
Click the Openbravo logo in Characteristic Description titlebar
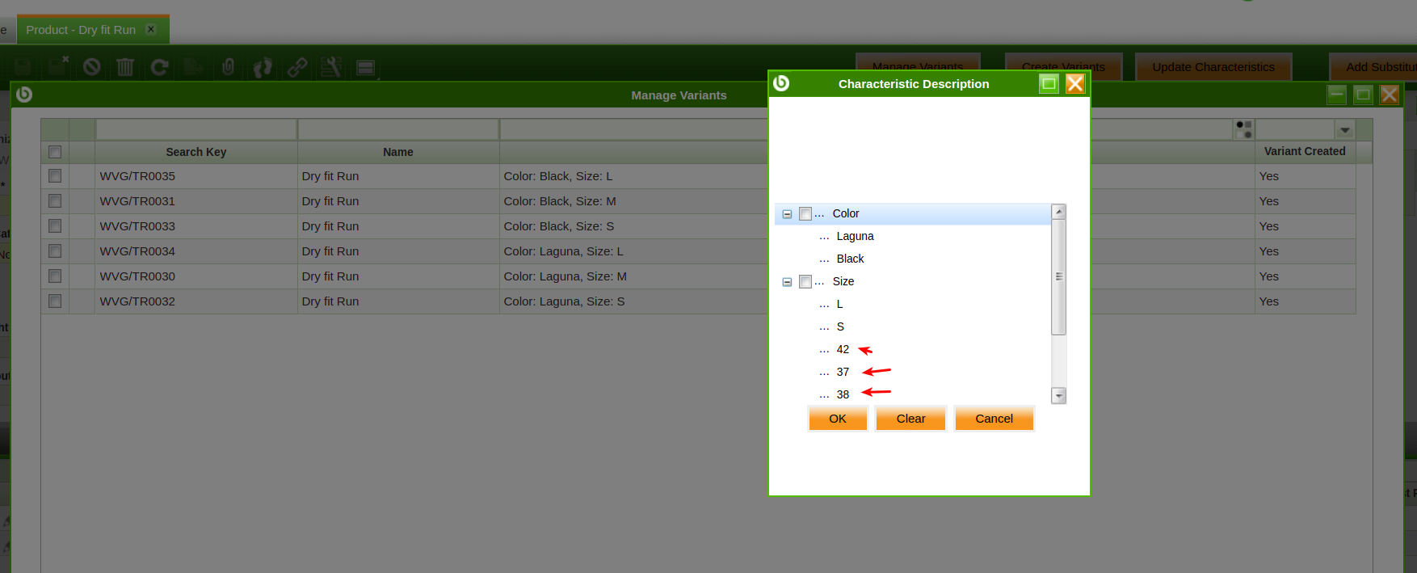tap(781, 83)
